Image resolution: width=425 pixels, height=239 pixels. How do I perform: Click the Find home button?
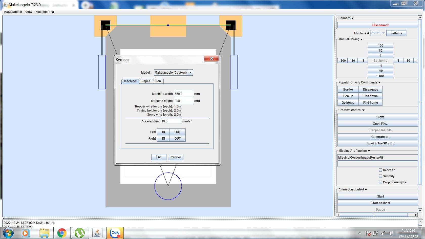point(371,103)
